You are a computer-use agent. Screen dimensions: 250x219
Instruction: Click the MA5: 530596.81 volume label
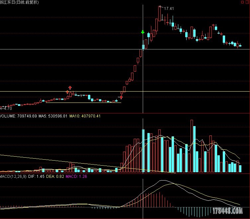click(x=53, y=116)
